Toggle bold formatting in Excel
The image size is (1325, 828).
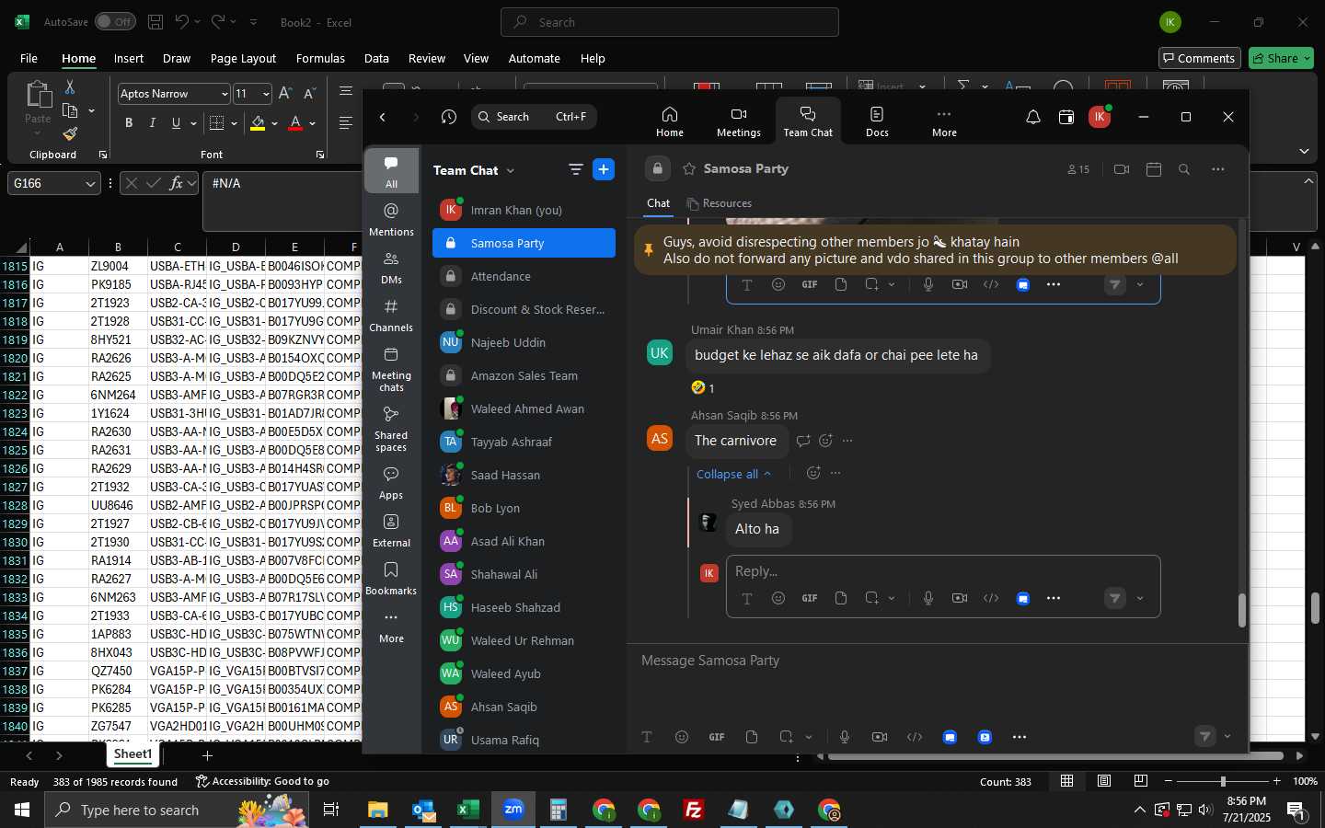pyautogui.click(x=129, y=123)
